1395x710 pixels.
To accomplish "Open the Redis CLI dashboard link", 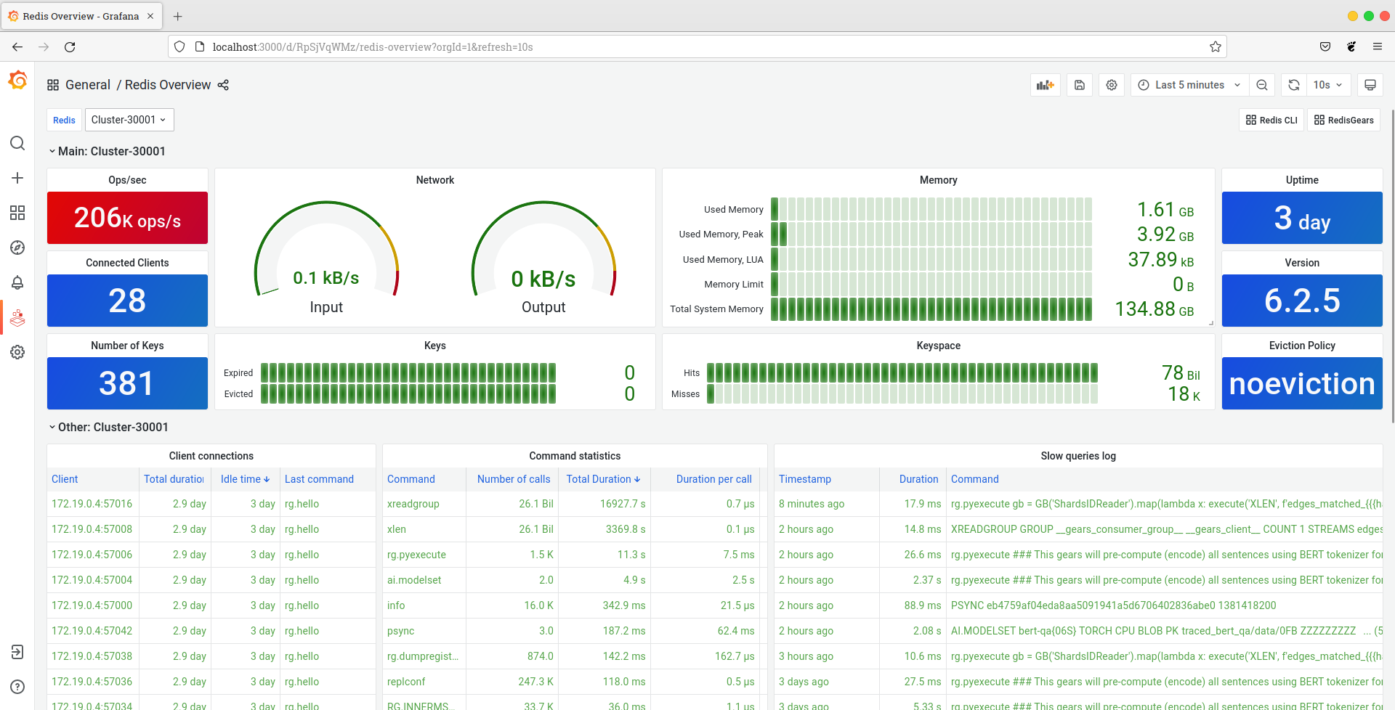I will click(1271, 120).
